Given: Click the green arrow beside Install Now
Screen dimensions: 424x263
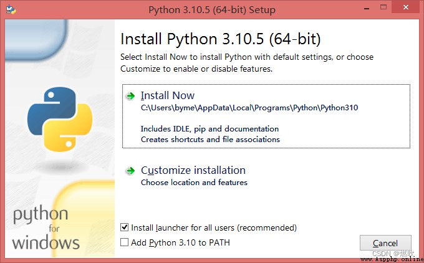Looking at the screenshot, I should click(x=130, y=96).
